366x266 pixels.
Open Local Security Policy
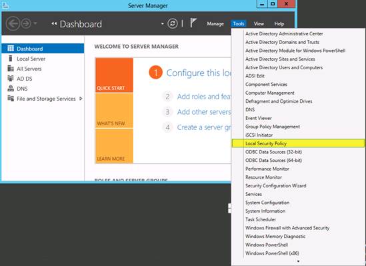coord(298,143)
